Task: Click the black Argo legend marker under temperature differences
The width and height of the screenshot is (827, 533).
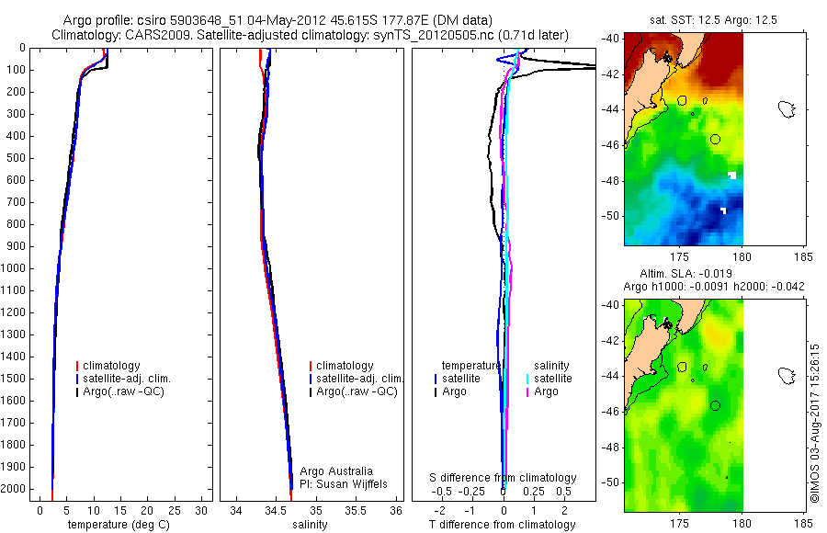Action: tap(436, 391)
